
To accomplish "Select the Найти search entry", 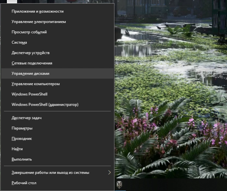I will click(57, 149).
